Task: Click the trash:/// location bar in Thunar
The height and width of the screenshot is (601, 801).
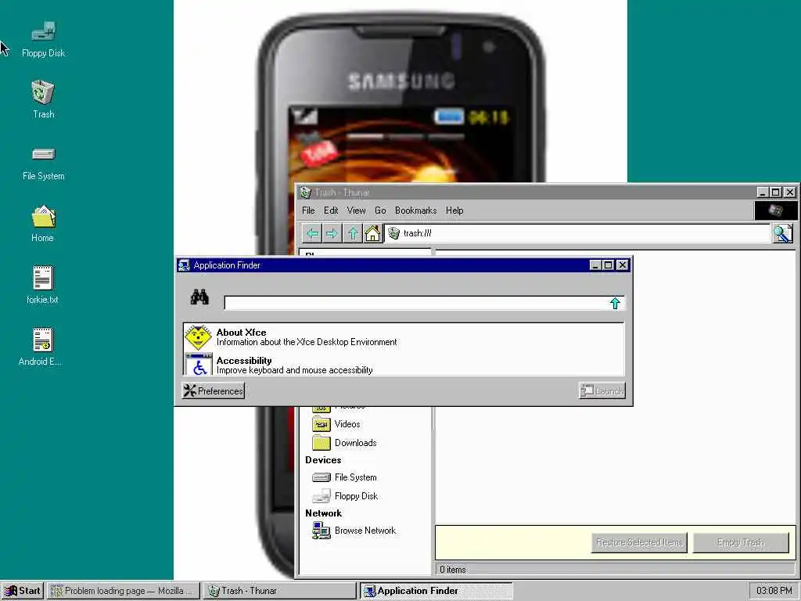Action: pos(577,233)
